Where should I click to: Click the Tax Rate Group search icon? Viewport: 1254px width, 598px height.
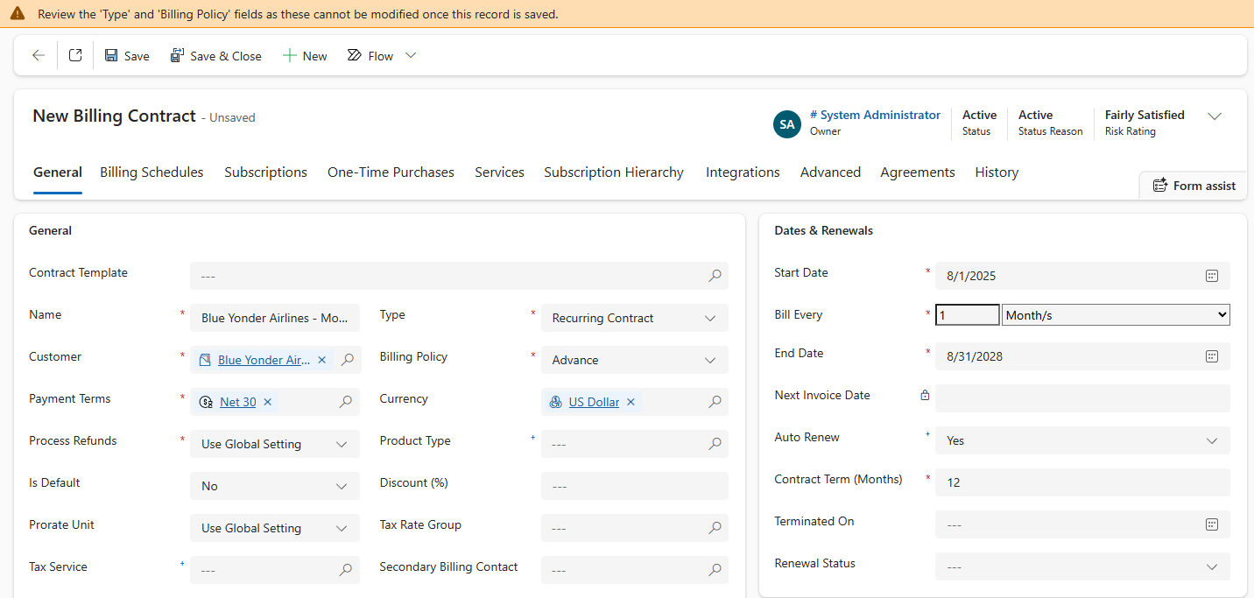715,528
